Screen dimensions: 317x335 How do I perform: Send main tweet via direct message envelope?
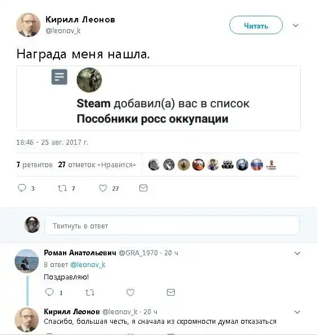[x=143, y=188]
